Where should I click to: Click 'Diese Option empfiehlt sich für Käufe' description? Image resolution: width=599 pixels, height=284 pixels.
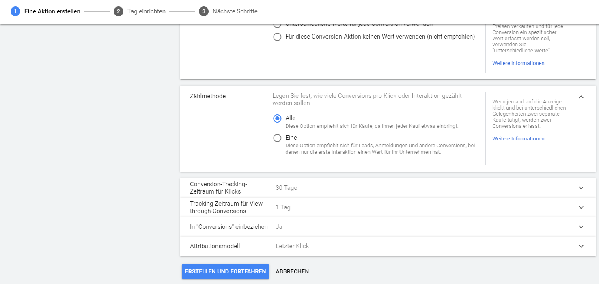(x=372, y=126)
